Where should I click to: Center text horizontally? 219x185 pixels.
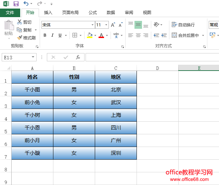(x=138, y=35)
